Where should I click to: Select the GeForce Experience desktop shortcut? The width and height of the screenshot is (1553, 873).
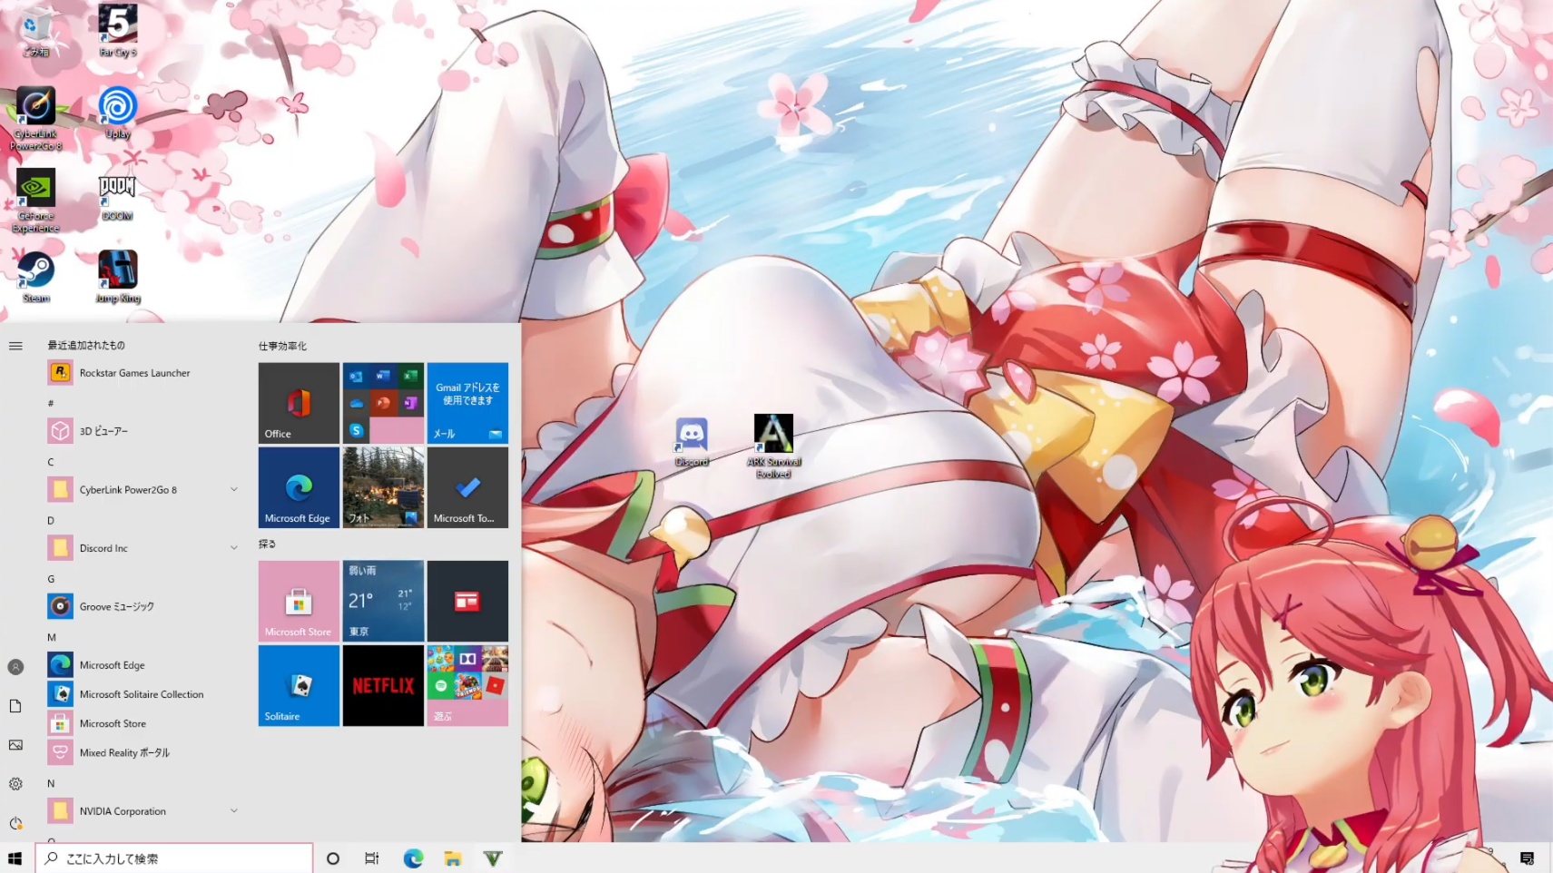click(x=35, y=201)
